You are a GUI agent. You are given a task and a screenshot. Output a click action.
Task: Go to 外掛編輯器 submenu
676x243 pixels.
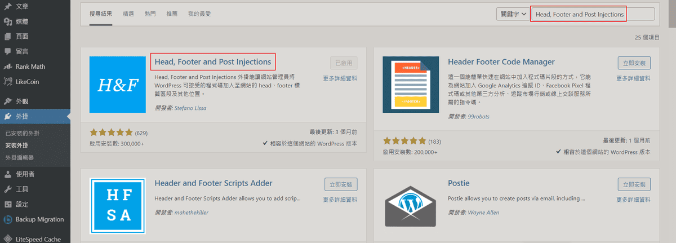click(x=20, y=158)
